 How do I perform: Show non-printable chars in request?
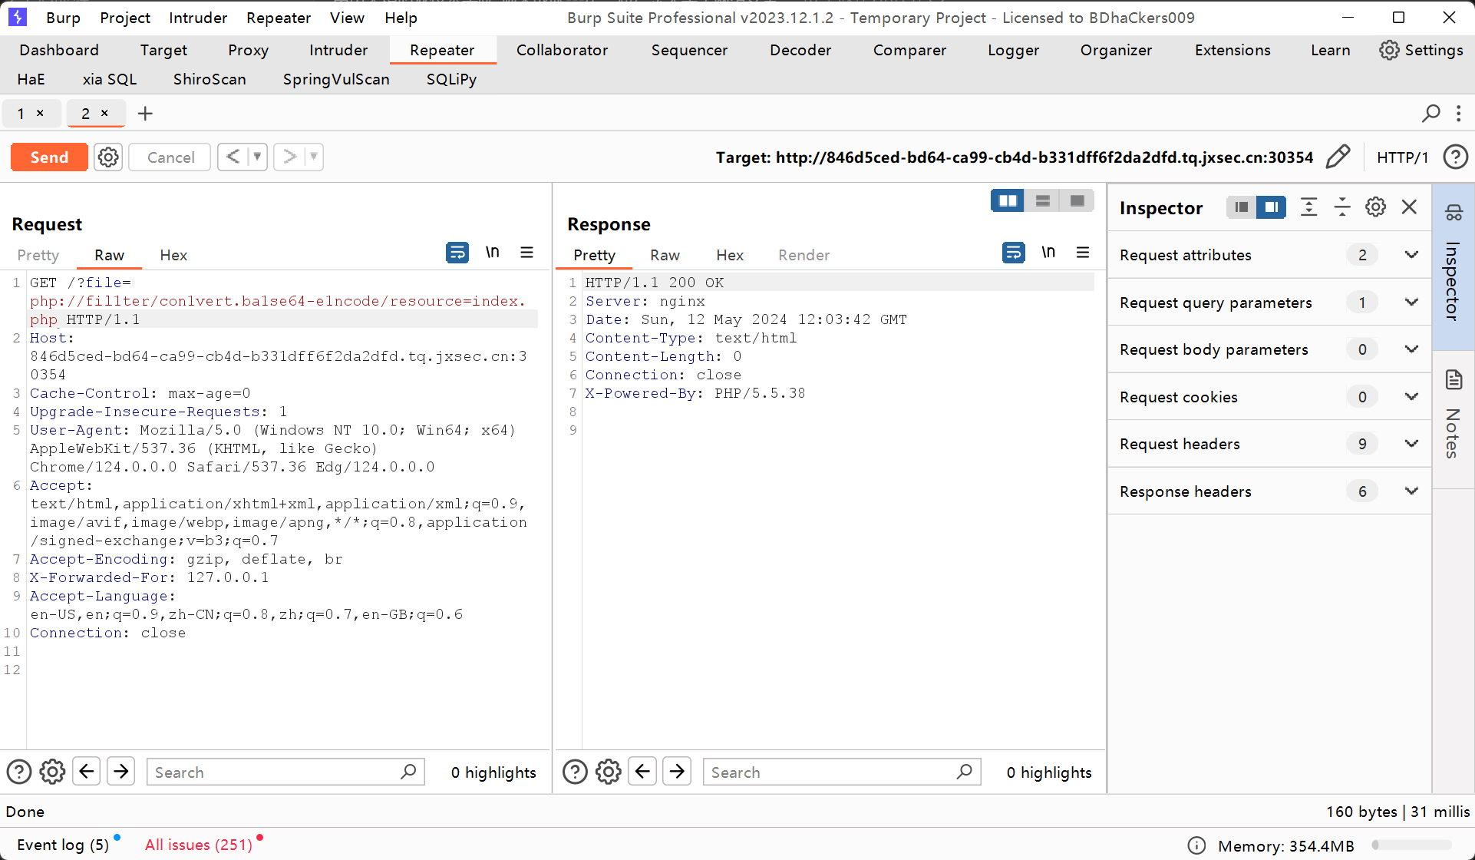(x=493, y=252)
